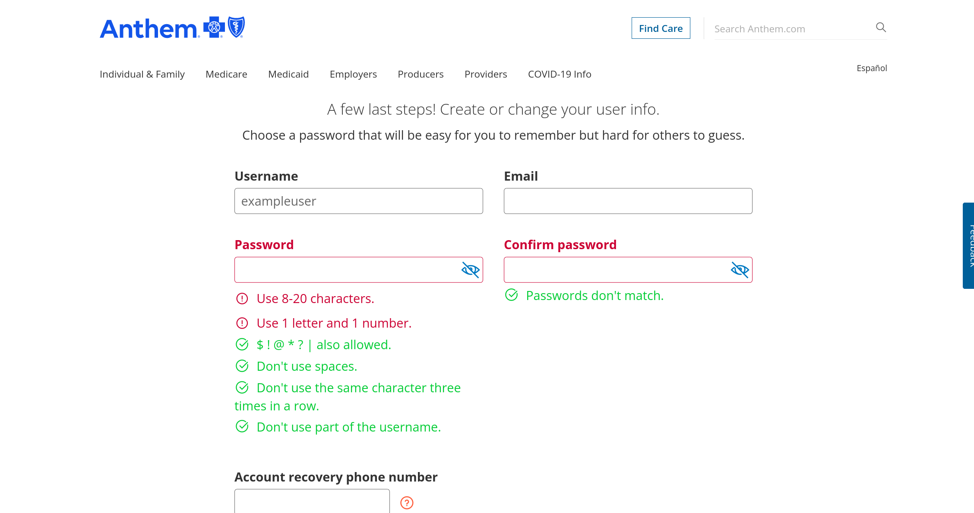Click the Account recovery phone number field
The image size is (974, 513).
[312, 502]
